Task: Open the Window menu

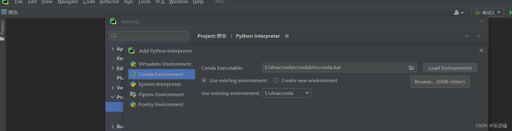Action: pos(178,2)
